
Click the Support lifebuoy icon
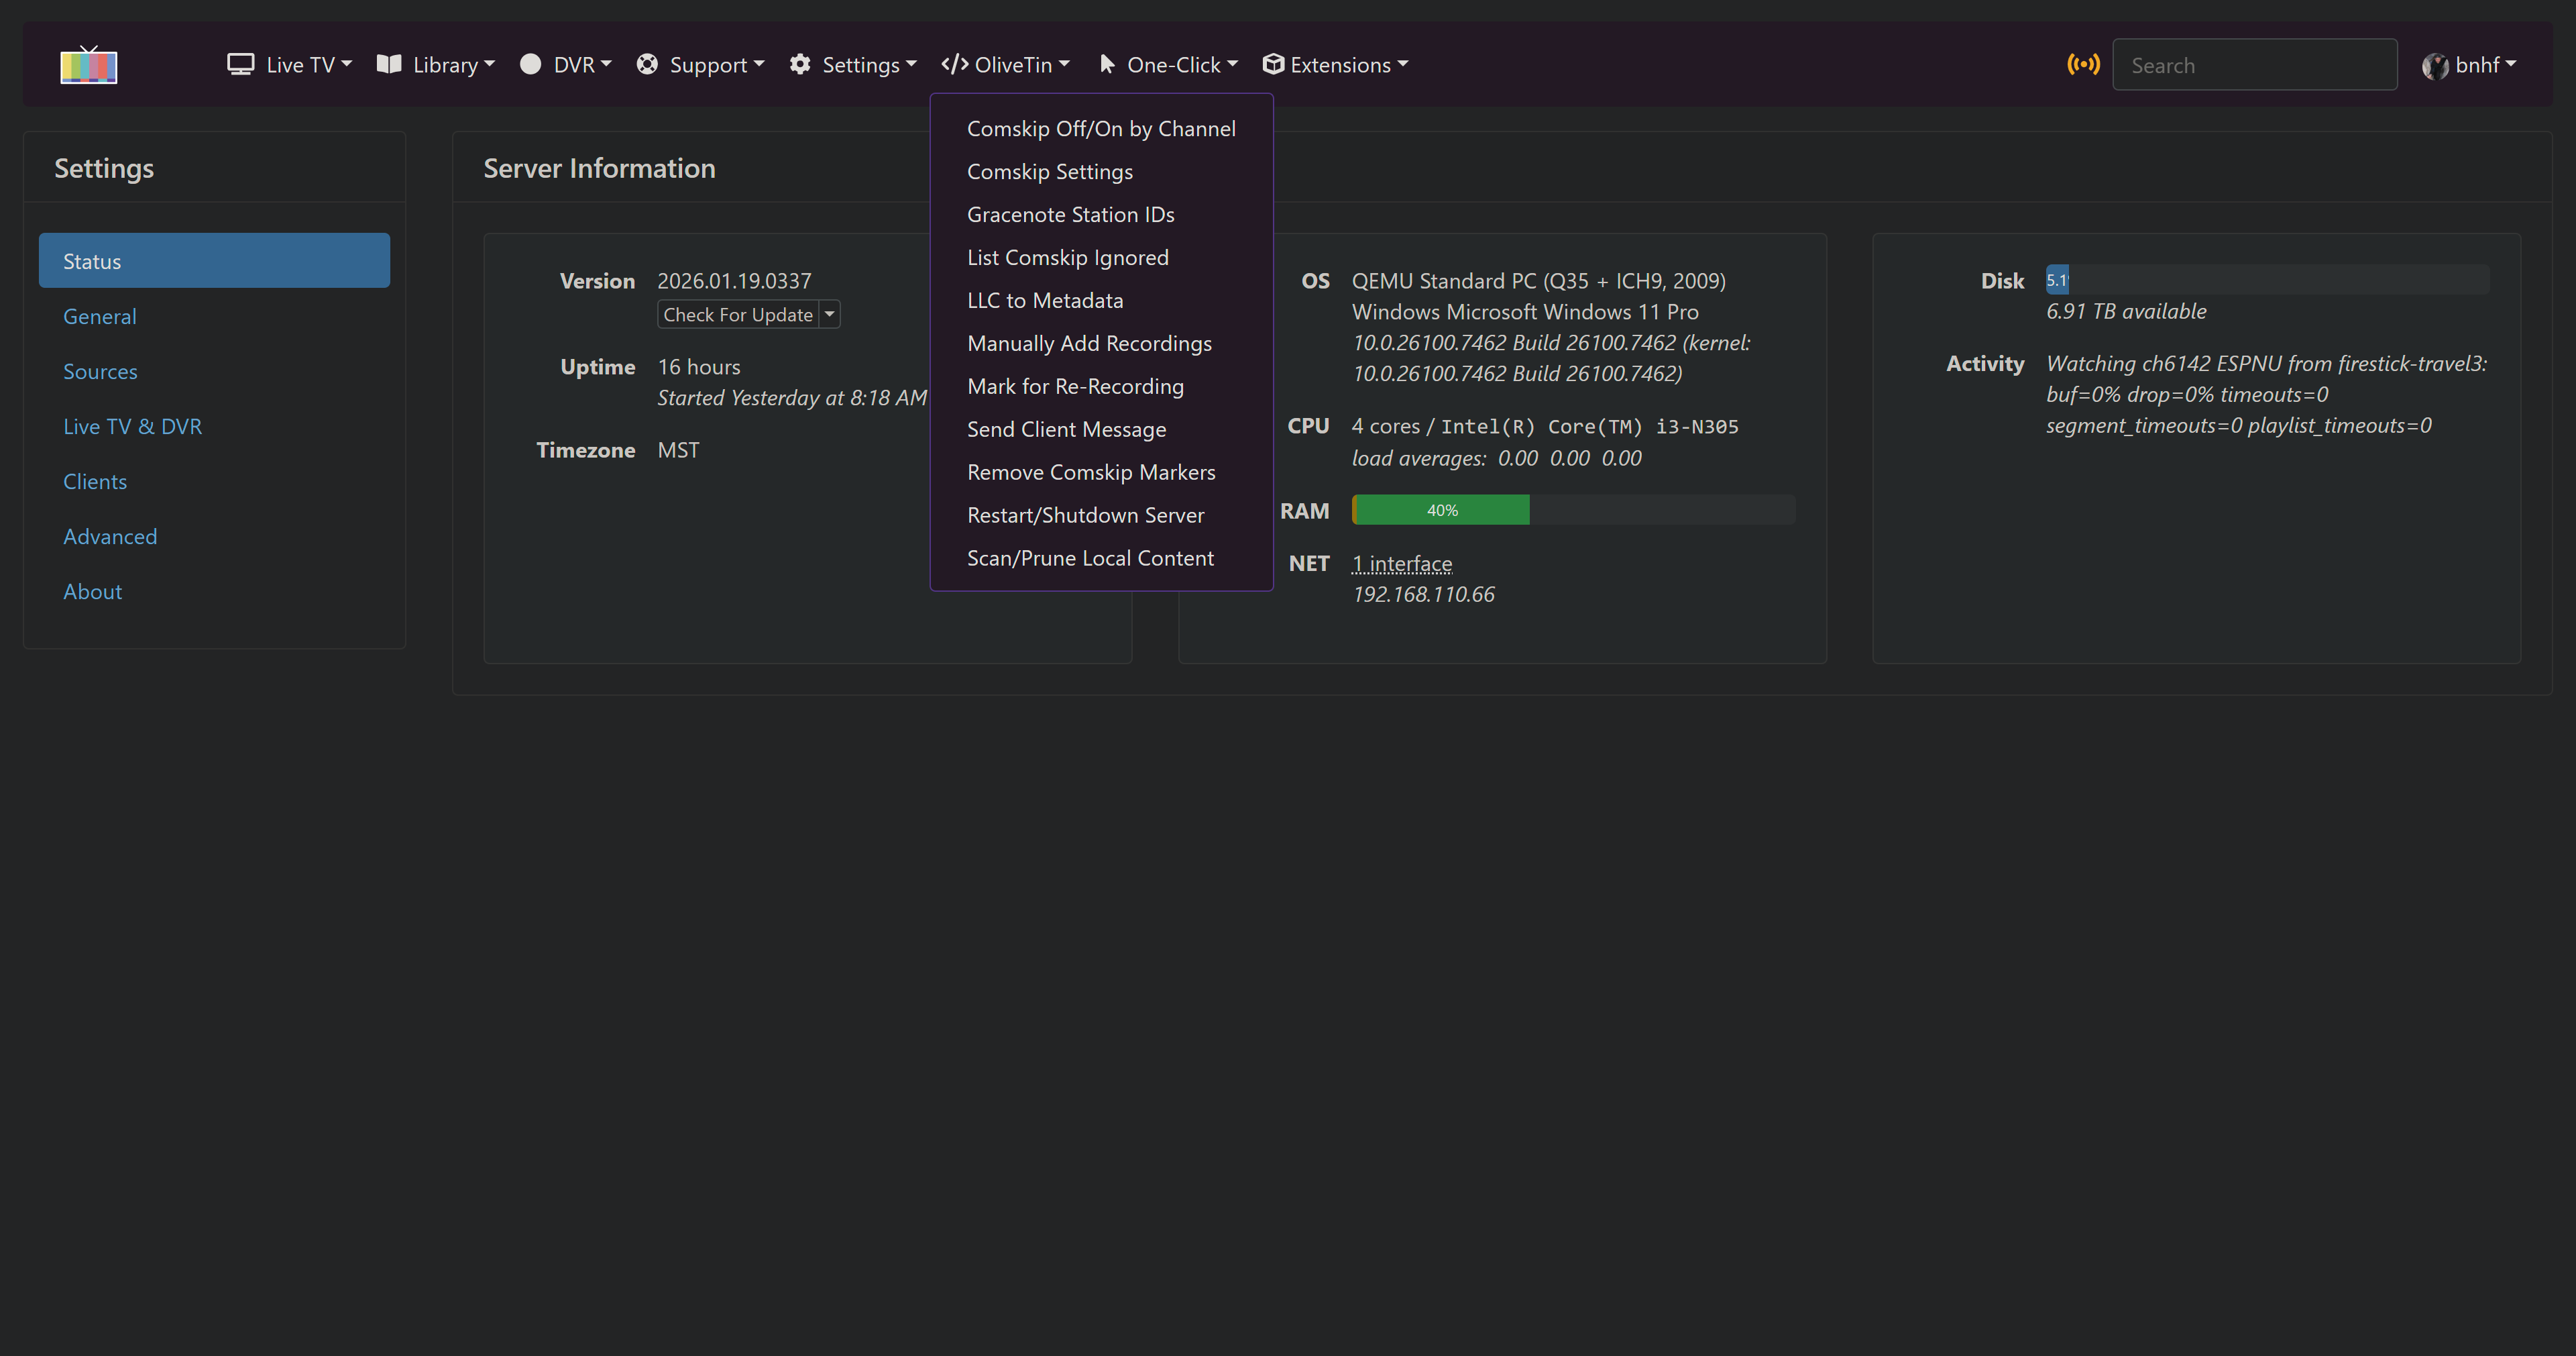pyautogui.click(x=647, y=64)
